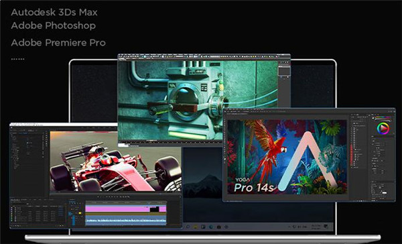Click the rainbow hue slider above Photoshop's color wheel
The height and width of the screenshot is (244, 402).
pos(383,117)
